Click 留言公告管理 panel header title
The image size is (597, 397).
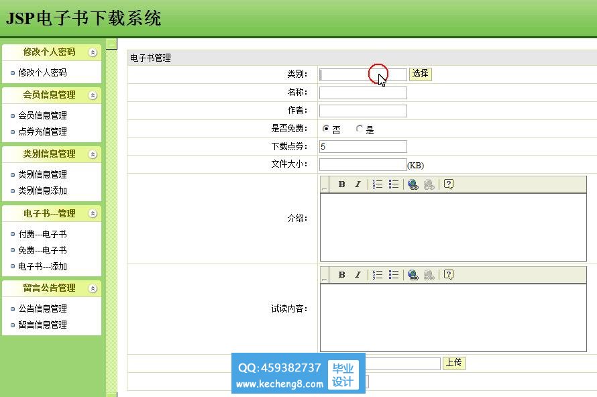49,288
